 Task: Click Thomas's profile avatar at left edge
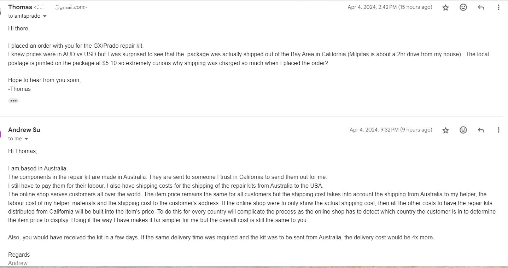pyautogui.click(x=1, y=11)
